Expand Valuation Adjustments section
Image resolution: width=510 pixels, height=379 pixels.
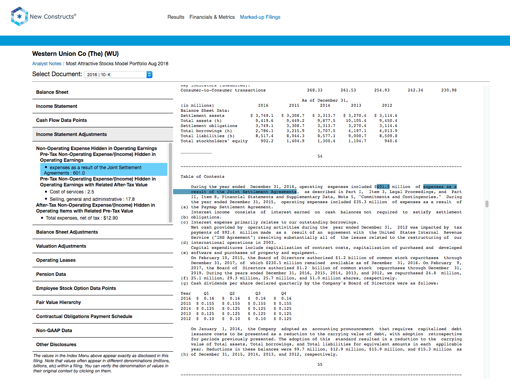[103, 246]
